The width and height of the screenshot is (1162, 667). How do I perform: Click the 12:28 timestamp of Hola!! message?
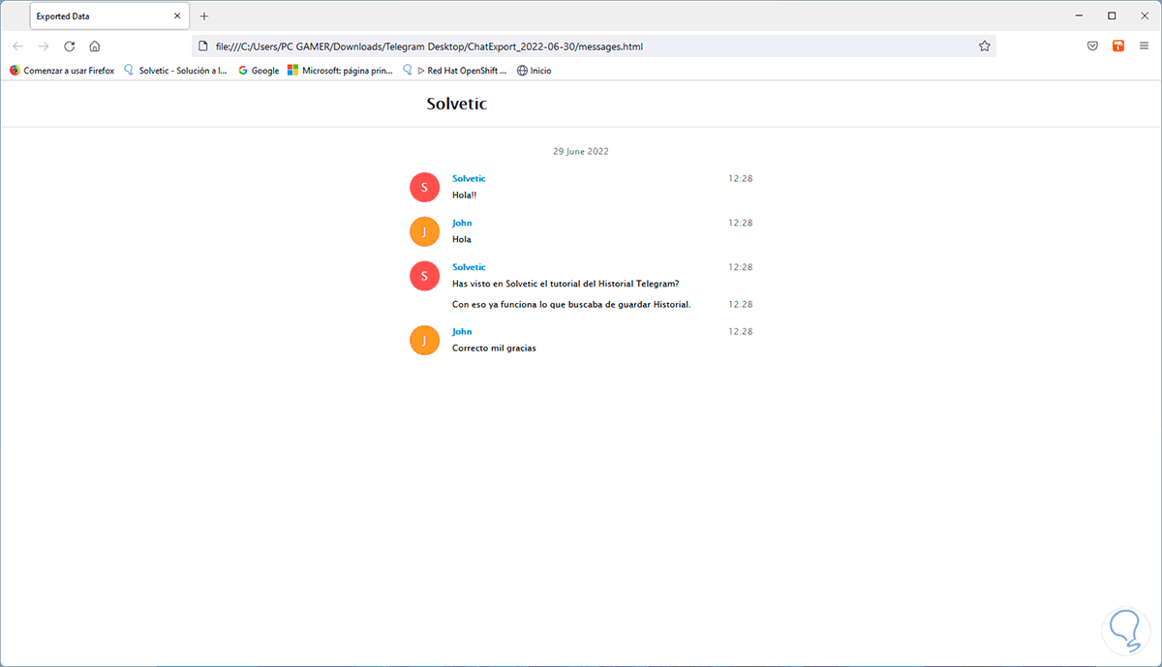[x=741, y=179]
